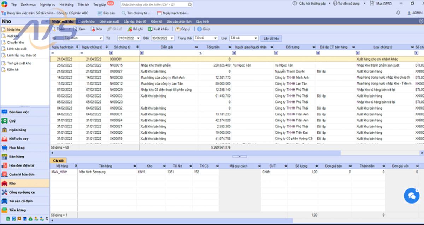
Task: Open the Trạng thái status dropdown
Action: pos(215,38)
